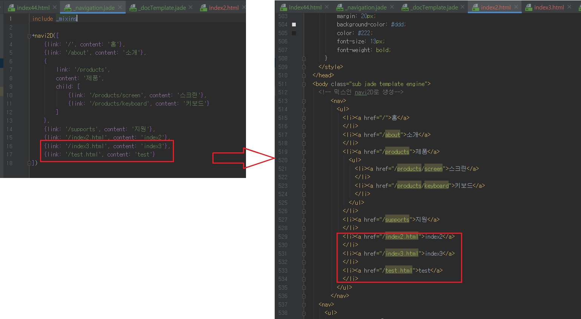
Task: Close the index3.html tab
Action: [x=569, y=7]
